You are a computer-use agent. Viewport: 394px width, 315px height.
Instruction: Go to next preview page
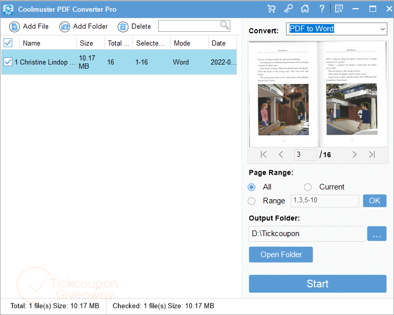[x=354, y=155]
